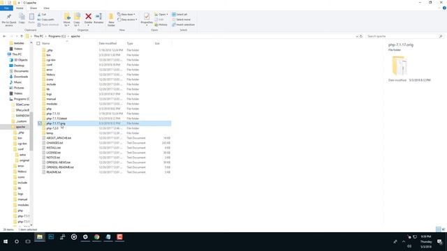Viewport: 447px width, 251px height.
Task: Expand address bar history dropdown
Action: (357, 36)
